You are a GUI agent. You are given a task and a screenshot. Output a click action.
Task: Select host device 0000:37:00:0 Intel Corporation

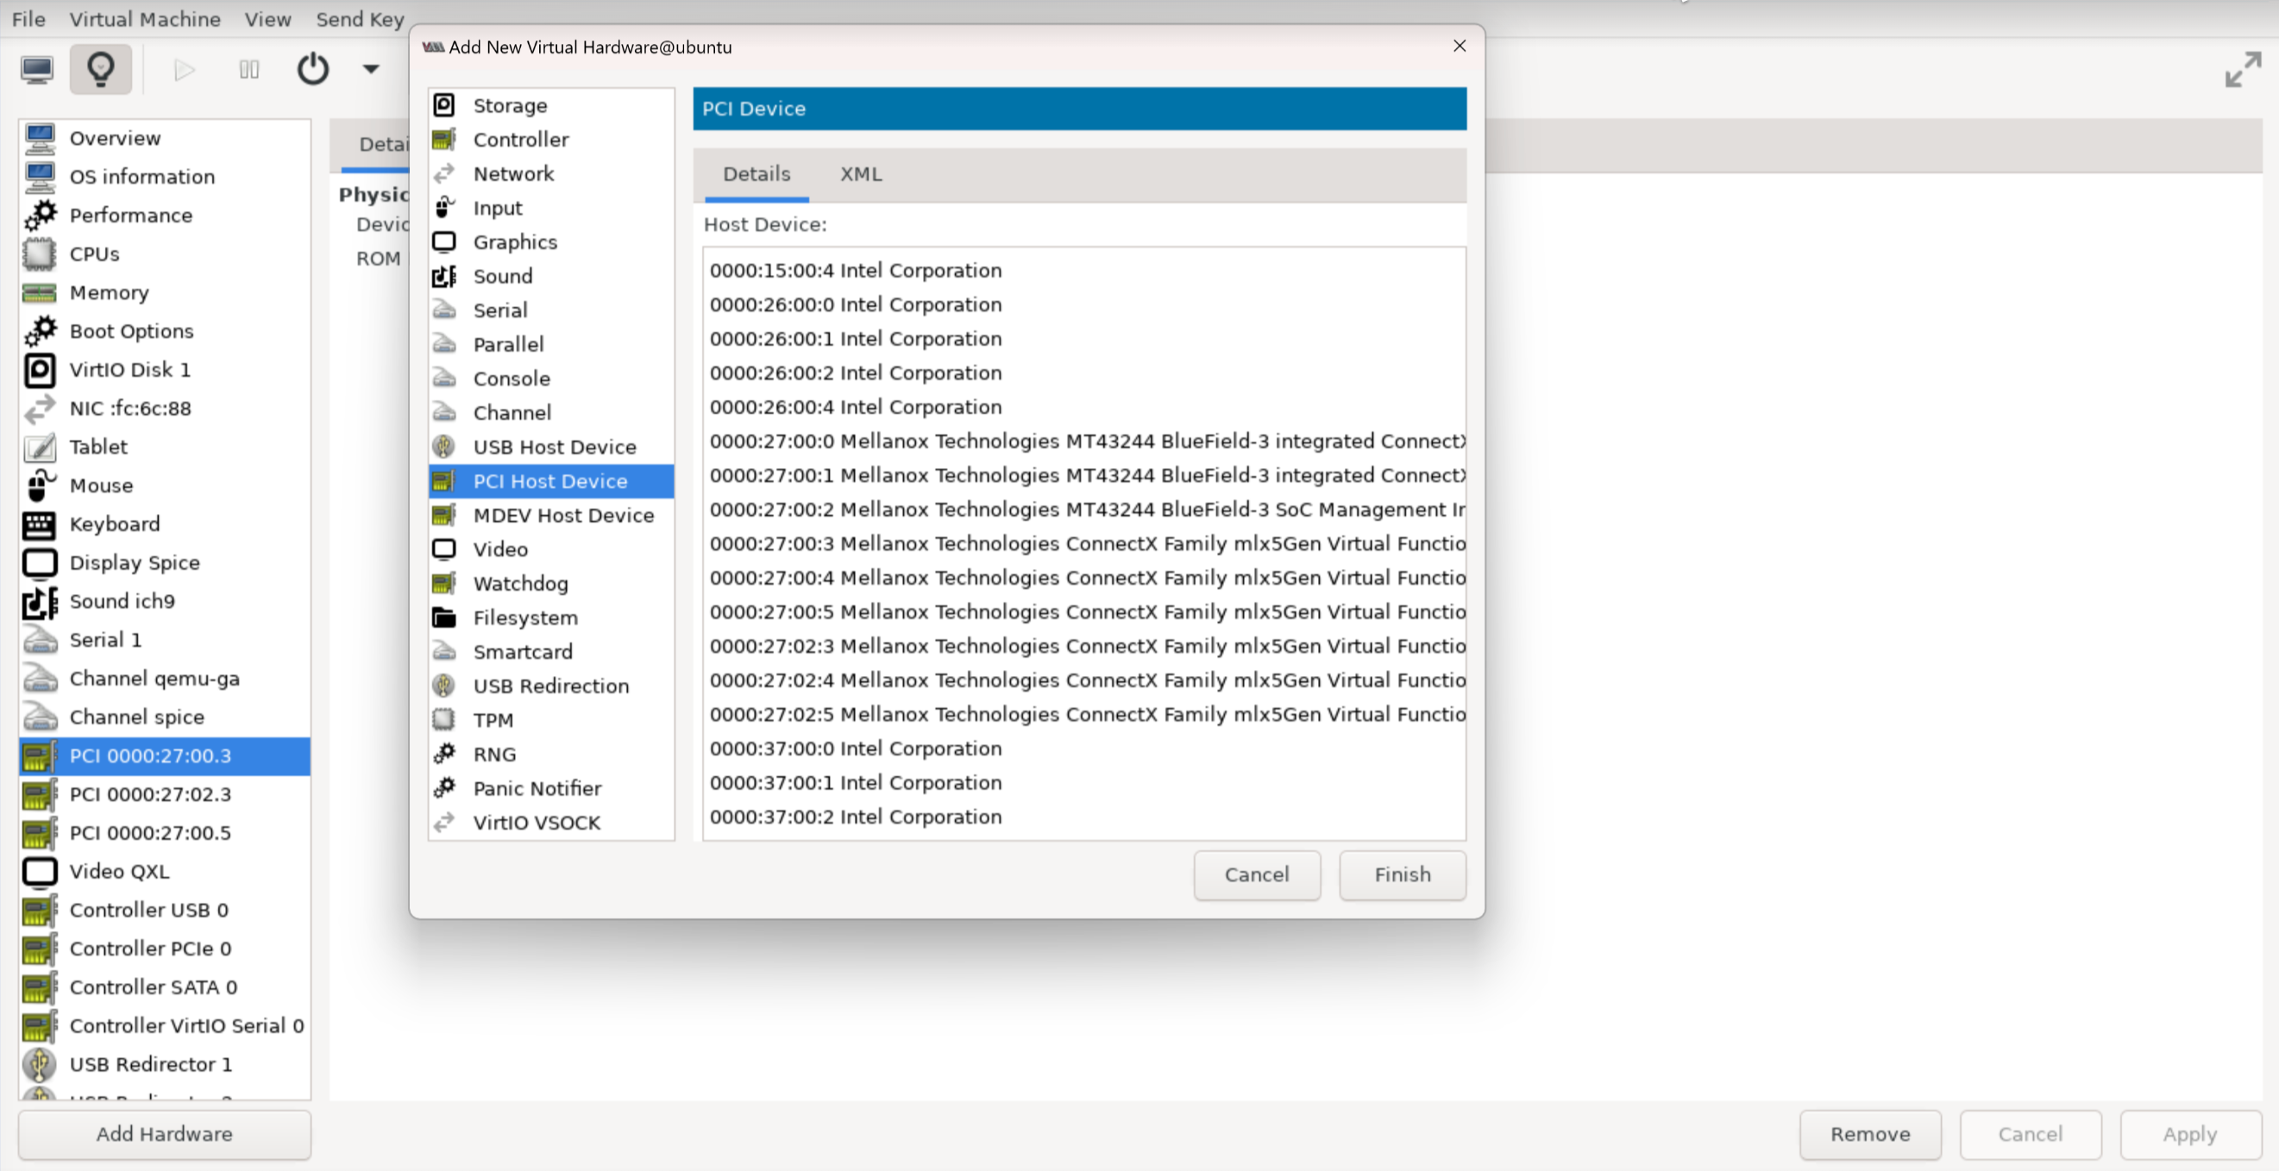[x=856, y=748]
